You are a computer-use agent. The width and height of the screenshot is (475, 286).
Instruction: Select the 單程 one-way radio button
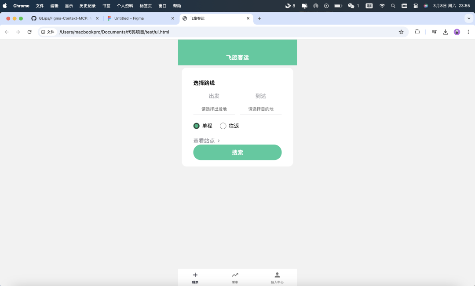[x=197, y=126]
